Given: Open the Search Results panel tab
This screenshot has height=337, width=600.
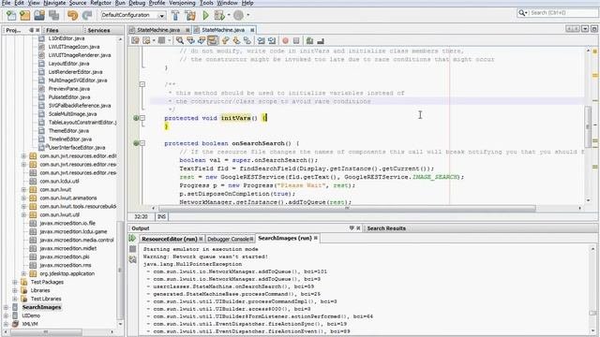Looking at the screenshot, I should pyautogui.click(x=386, y=228).
